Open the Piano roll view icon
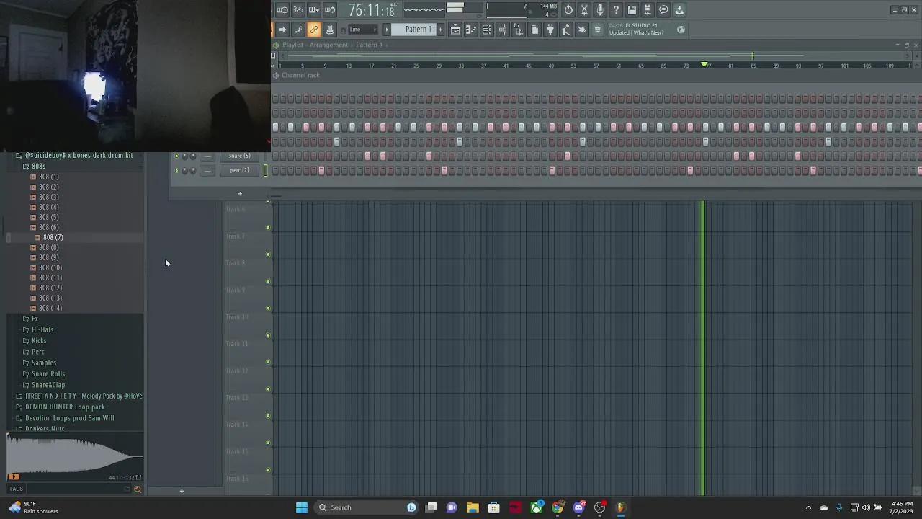The width and height of the screenshot is (922, 519). (471, 30)
